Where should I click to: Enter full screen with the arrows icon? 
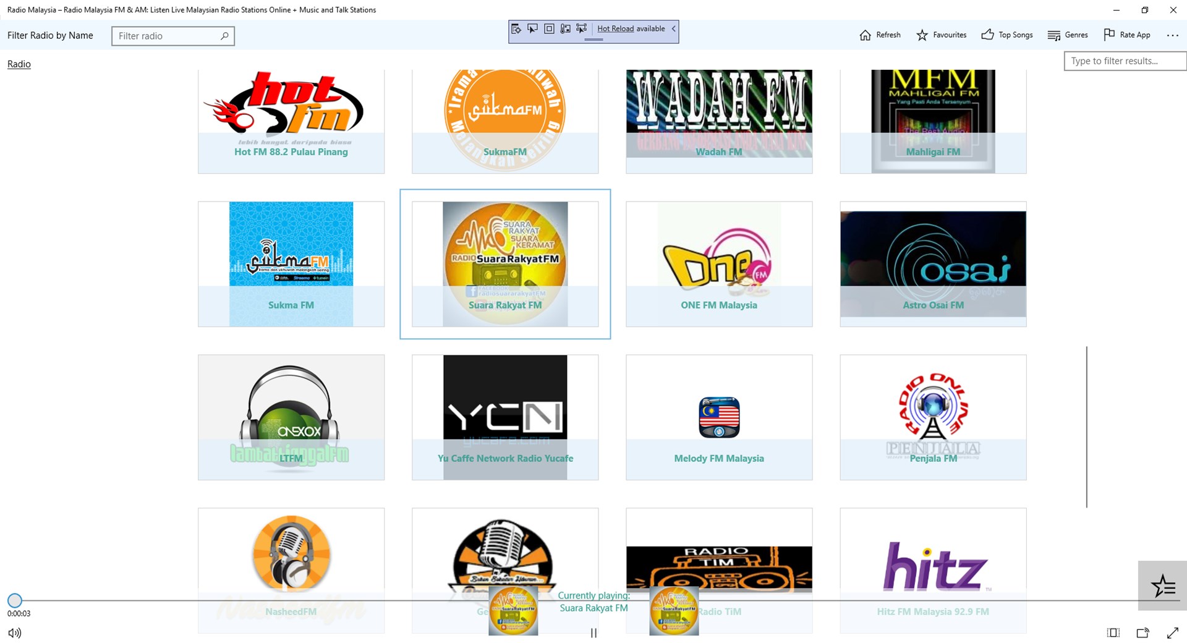(x=1173, y=632)
